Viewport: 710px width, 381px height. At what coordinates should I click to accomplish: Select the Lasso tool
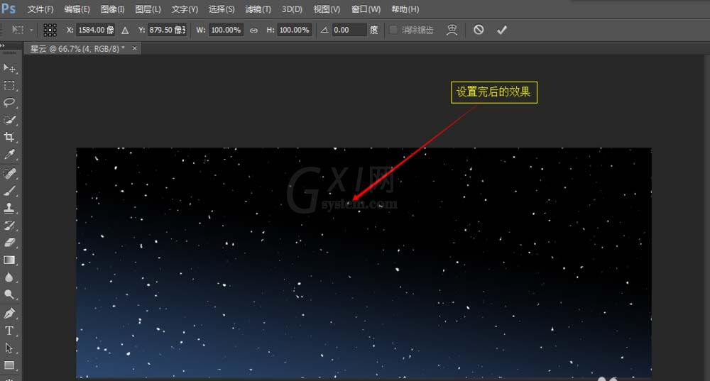pyautogui.click(x=9, y=103)
